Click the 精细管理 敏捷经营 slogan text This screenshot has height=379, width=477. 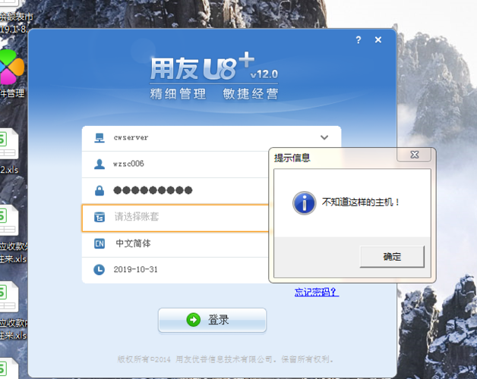click(x=214, y=94)
